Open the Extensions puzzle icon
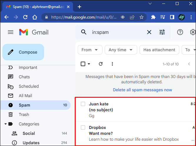The image size is (196, 146). (153, 17)
